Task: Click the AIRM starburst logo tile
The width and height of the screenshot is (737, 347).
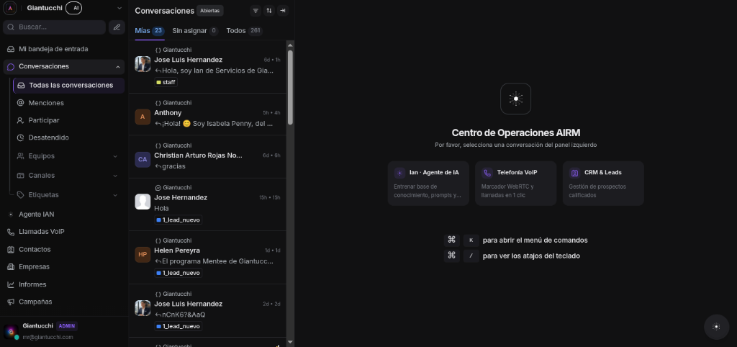Action: tap(515, 99)
